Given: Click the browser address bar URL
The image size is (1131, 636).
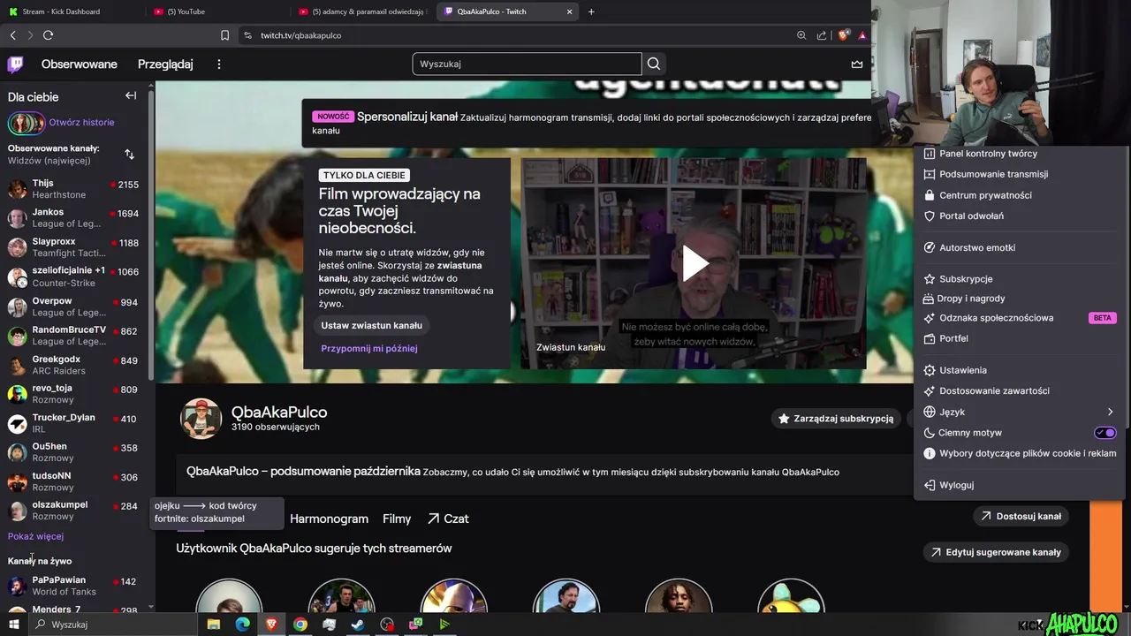Looking at the screenshot, I should (301, 35).
